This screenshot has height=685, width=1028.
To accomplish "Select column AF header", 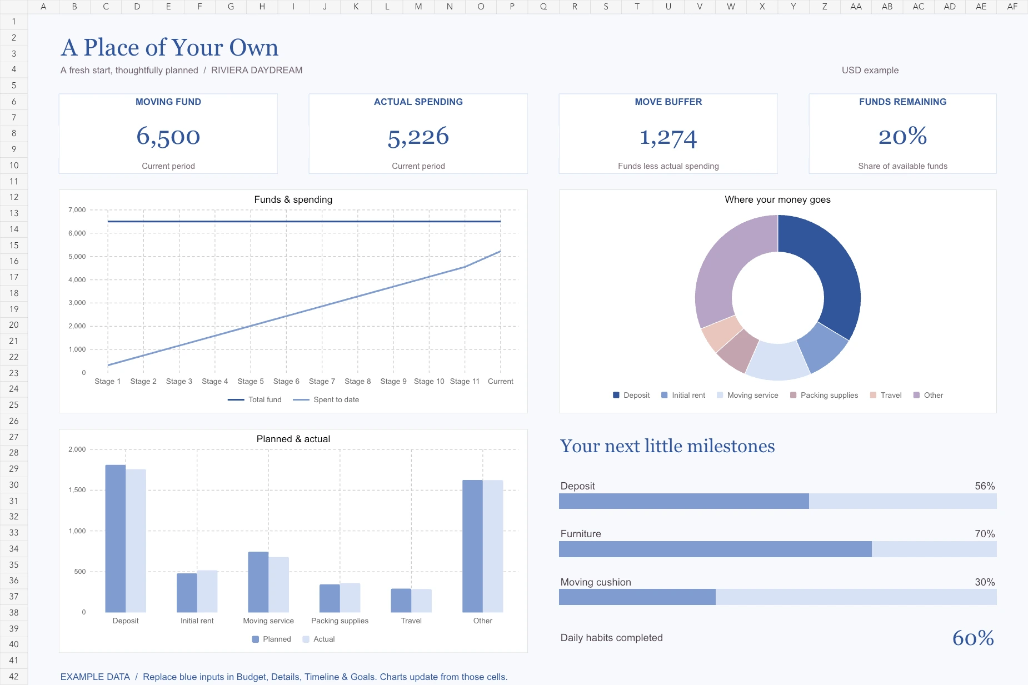I will point(1012,7).
